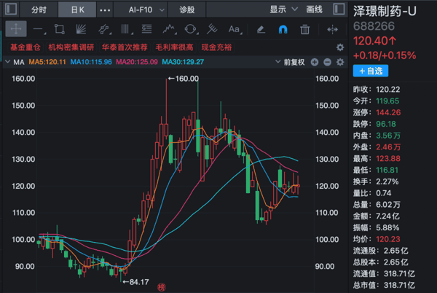437x293 pixels.
Task: Expand the 显示 dropdown
Action: click(283, 9)
